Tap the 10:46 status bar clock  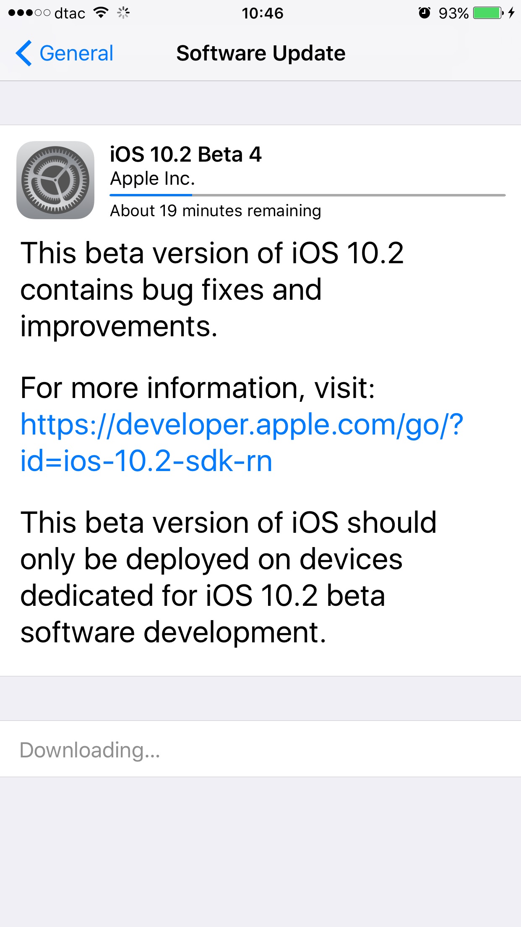point(262,13)
